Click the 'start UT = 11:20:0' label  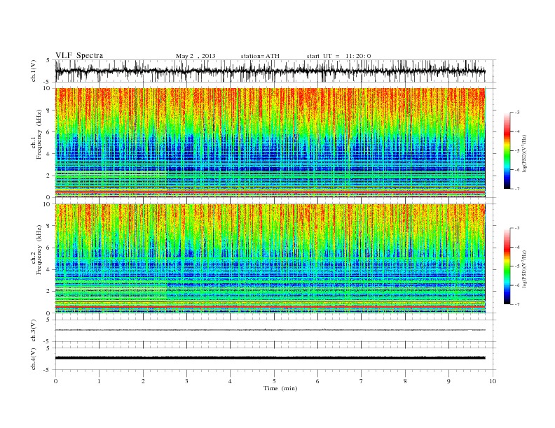tap(338, 56)
